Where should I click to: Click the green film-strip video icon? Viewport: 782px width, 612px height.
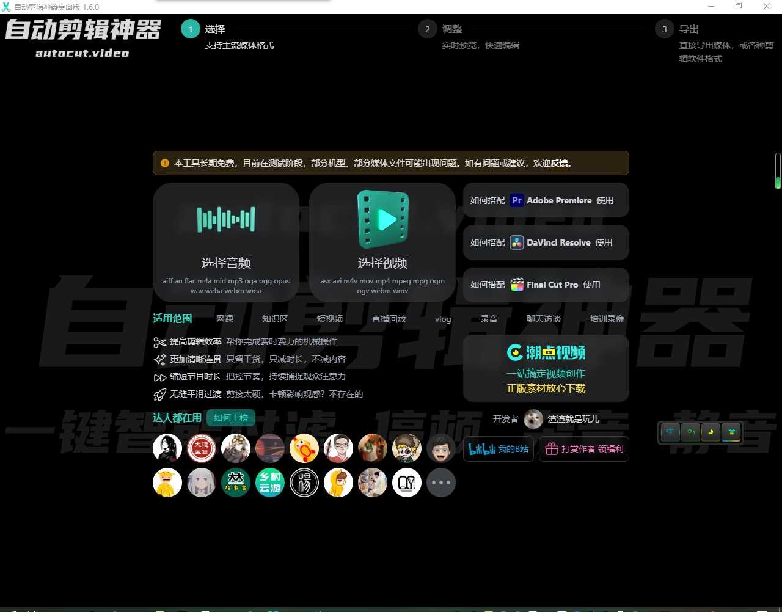382,219
